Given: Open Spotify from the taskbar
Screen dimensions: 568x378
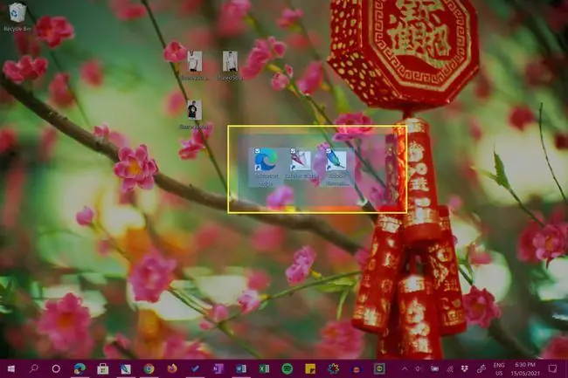Looking at the screenshot, I should point(287,368).
